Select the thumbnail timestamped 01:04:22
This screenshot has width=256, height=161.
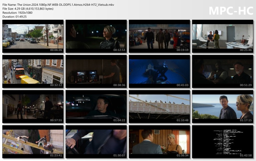(96, 106)
